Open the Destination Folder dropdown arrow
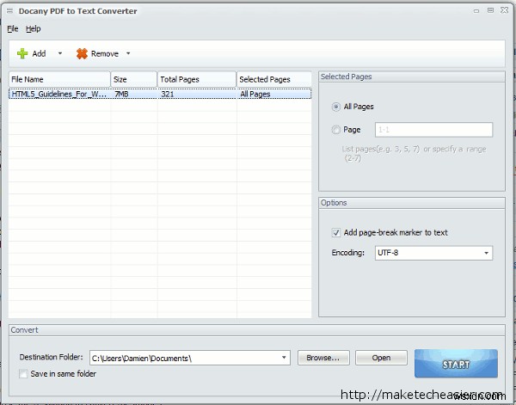 click(284, 358)
